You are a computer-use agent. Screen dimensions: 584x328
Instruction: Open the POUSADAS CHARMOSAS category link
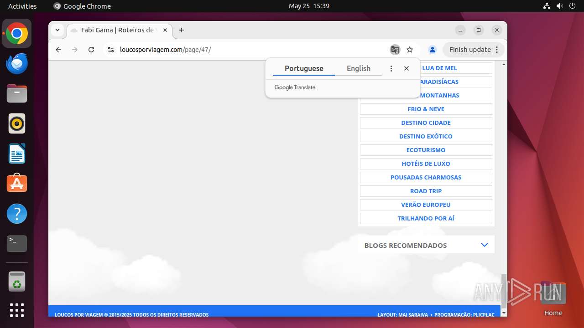point(426,177)
